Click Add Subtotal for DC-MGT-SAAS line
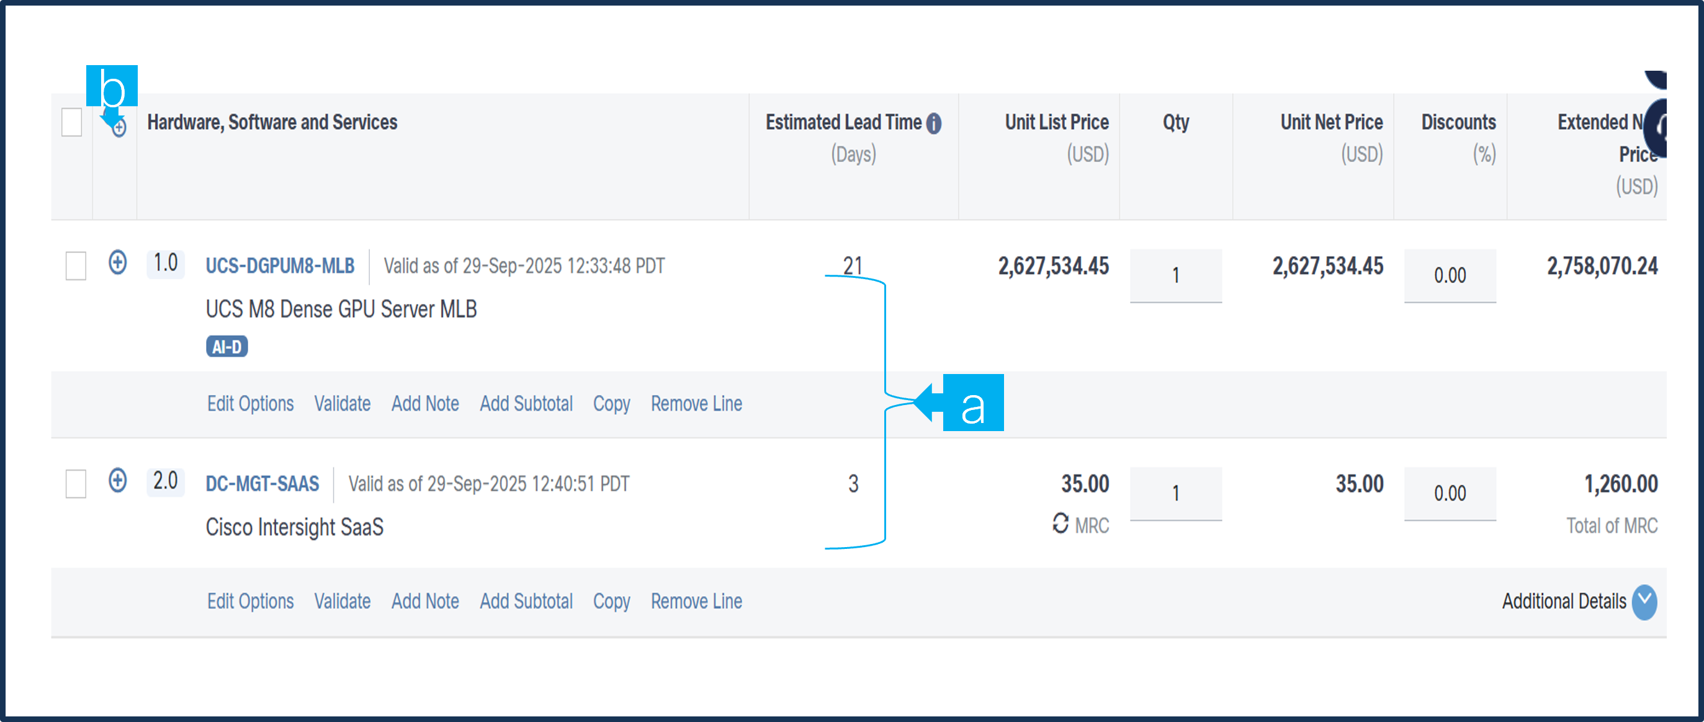The image size is (1704, 722). (526, 602)
